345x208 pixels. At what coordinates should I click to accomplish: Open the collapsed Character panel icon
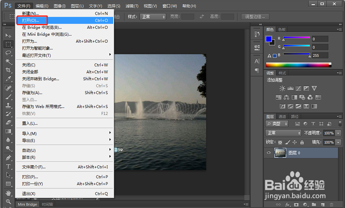[x=257, y=61]
